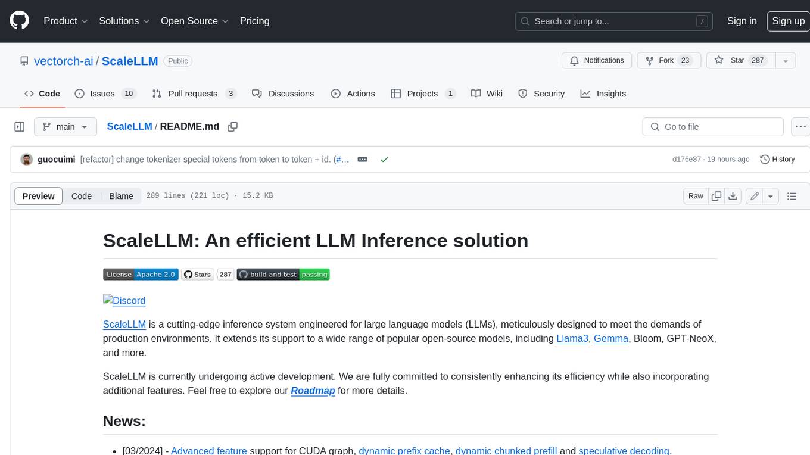
Task: Copy the README.md file path
Action: click(x=233, y=126)
